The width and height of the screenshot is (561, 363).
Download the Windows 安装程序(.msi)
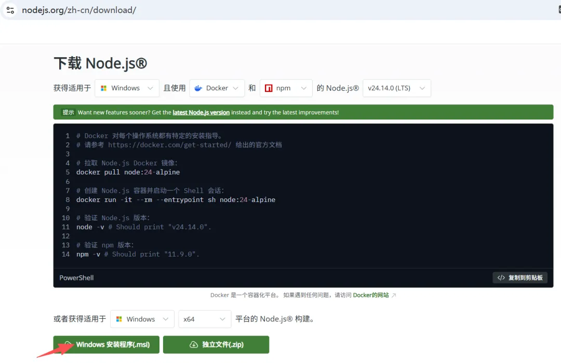[x=106, y=344]
